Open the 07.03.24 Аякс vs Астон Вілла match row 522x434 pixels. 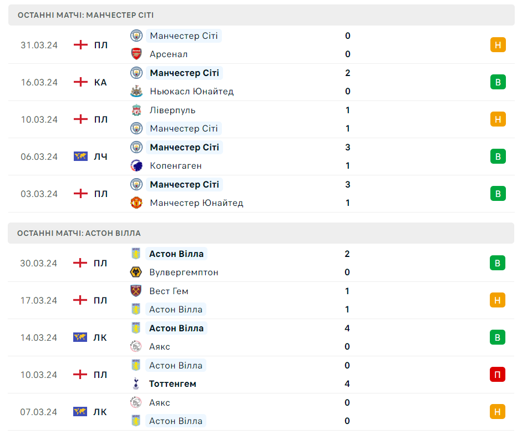click(x=261, y=412)
